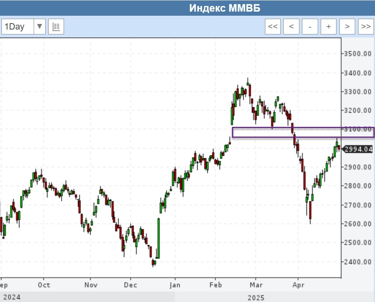This screenshot has height=302, width=375.
Task: Click the 2800.00 price axis label
Action: pos(357,186)
